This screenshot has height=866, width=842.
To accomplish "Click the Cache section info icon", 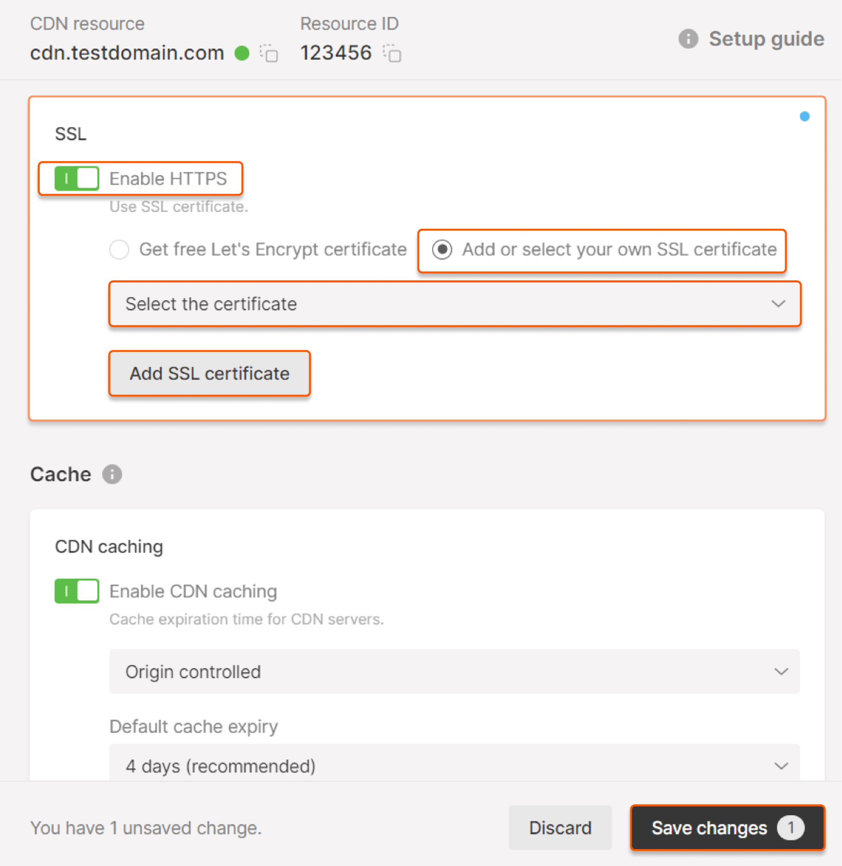I will point(112,474).
